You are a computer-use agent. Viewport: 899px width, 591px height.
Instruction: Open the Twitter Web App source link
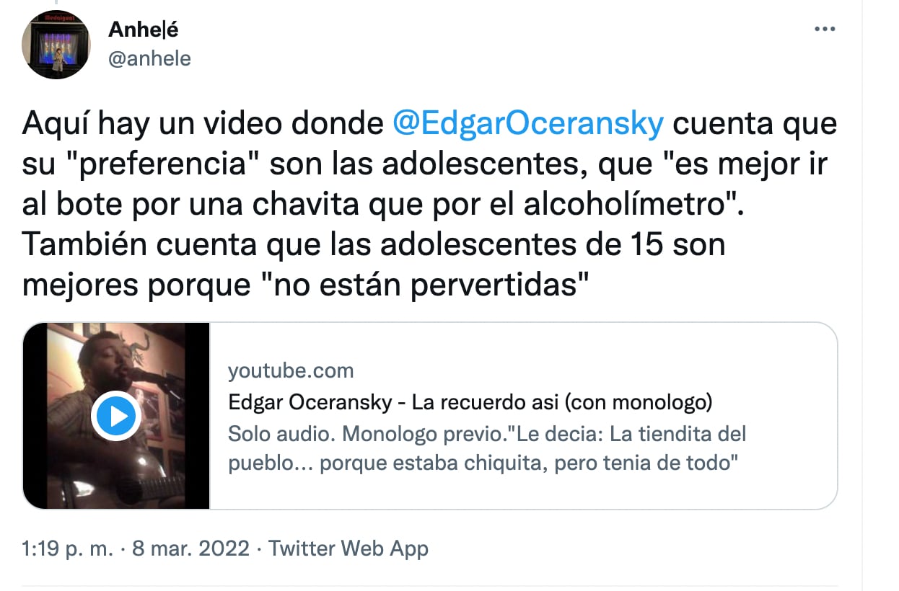pyautogui.click(x=348, y=549)
